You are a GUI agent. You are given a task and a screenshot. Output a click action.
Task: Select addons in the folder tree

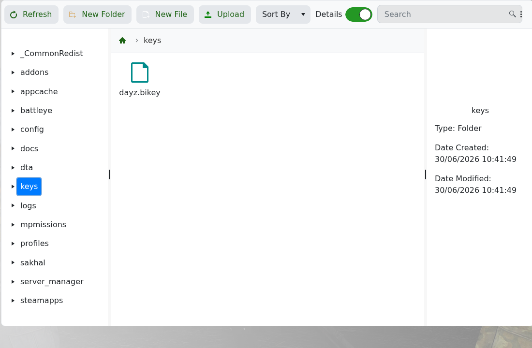tap(34, 72)
